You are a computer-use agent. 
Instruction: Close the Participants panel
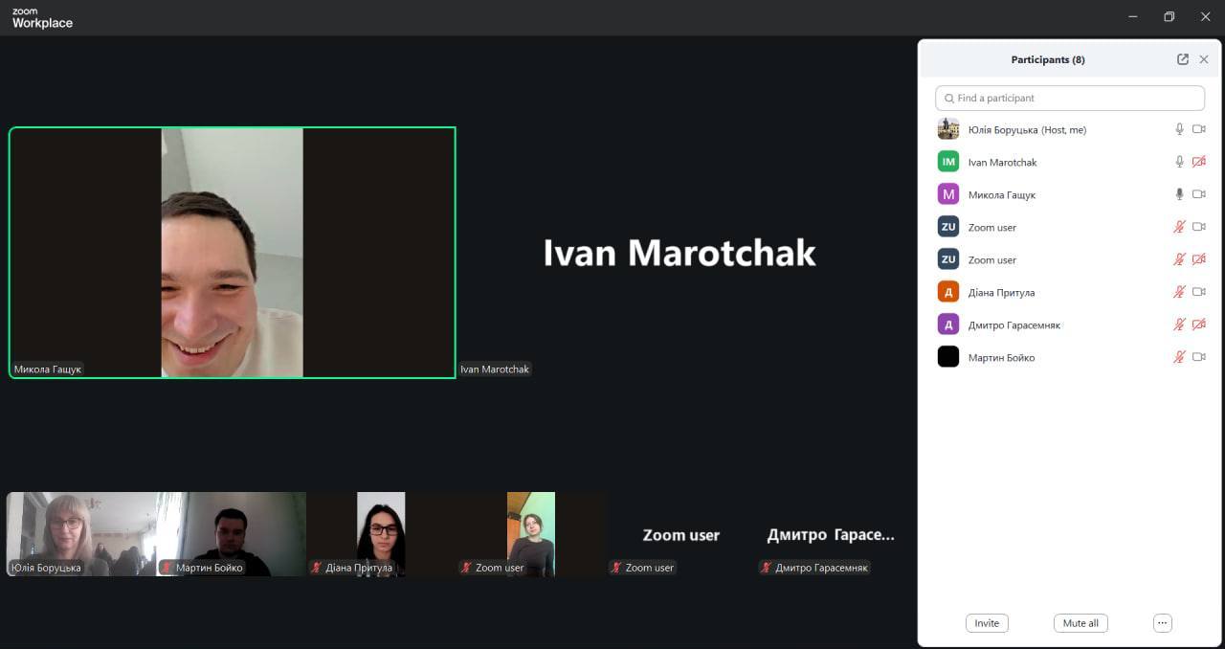pyautogui.click(x=1204, y=59)
